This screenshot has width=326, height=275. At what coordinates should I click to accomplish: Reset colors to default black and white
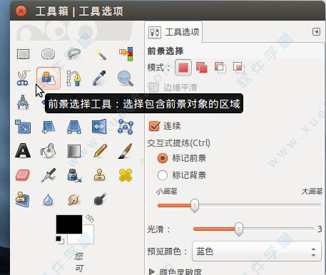tap(60, 240)
